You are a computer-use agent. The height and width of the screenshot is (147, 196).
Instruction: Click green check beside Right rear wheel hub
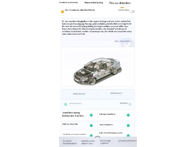pos(91,126)
